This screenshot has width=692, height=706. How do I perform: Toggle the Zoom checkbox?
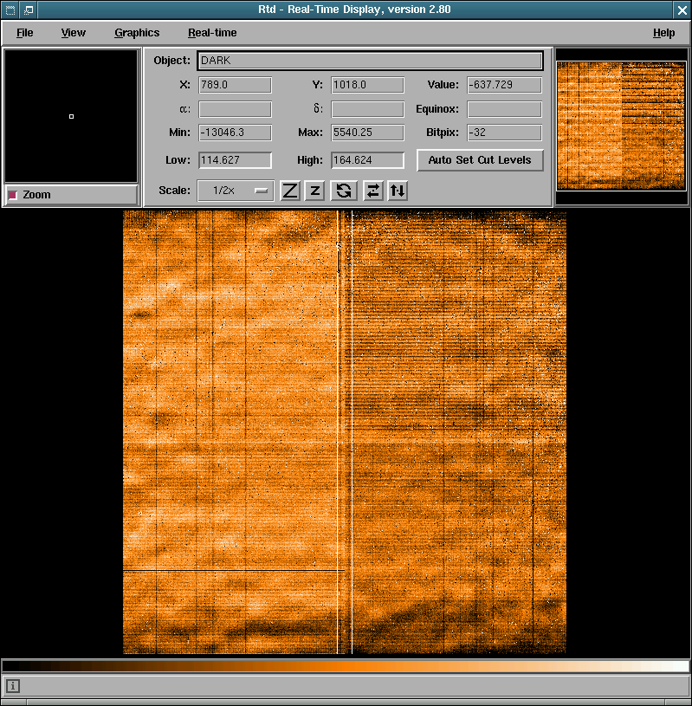[x=13, y=195]
